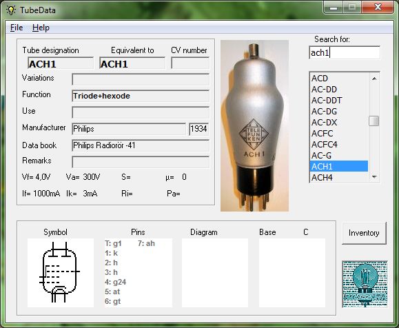Select ACD in the tube list
The height and width of the screenshot is (328, 399).
(x=339, y=79)
